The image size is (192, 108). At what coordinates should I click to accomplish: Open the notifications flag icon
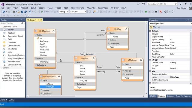click(143, 4)
